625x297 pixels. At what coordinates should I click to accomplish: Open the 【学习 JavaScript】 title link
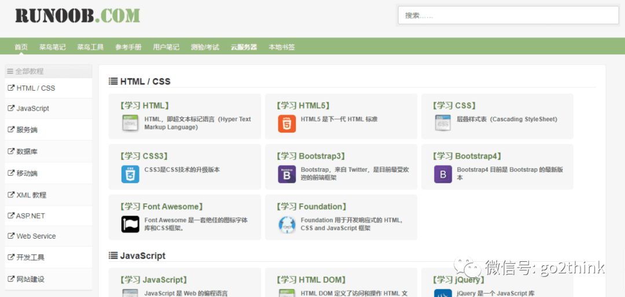coord(153,280)
